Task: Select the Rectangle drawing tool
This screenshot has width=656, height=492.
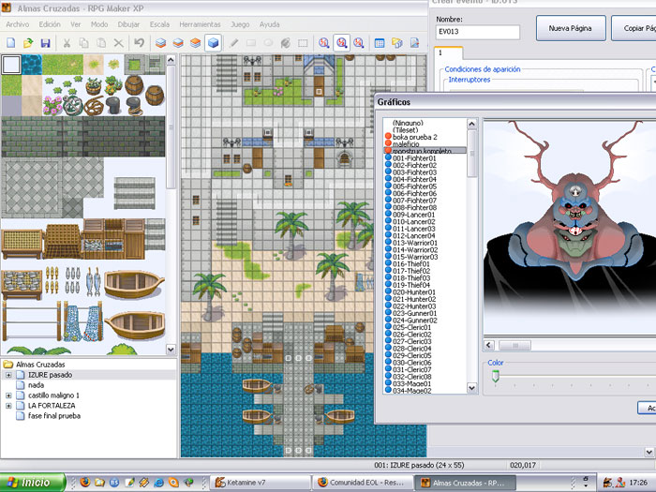Action: pos(251,43)
